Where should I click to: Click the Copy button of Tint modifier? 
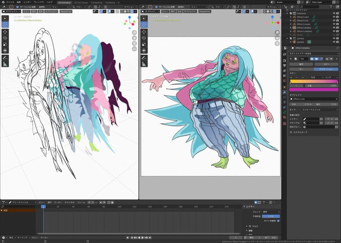tap(326, 64)
